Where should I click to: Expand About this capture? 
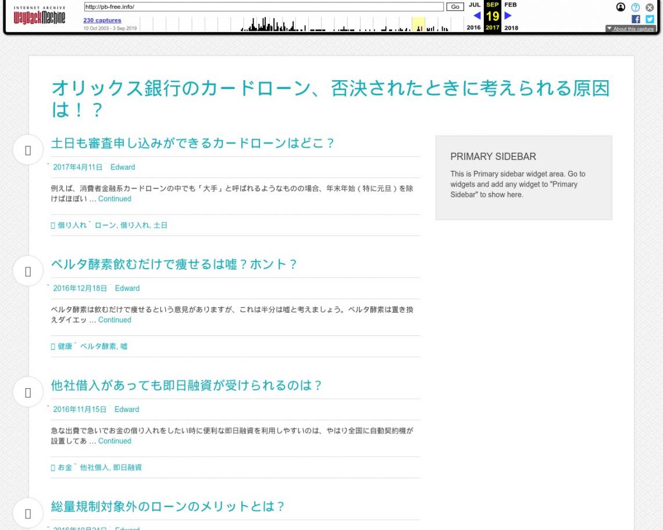[x=630, y=28]
